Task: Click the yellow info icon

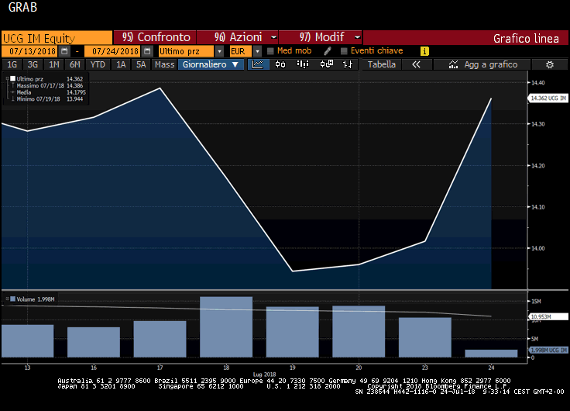Action: point(424,51)
